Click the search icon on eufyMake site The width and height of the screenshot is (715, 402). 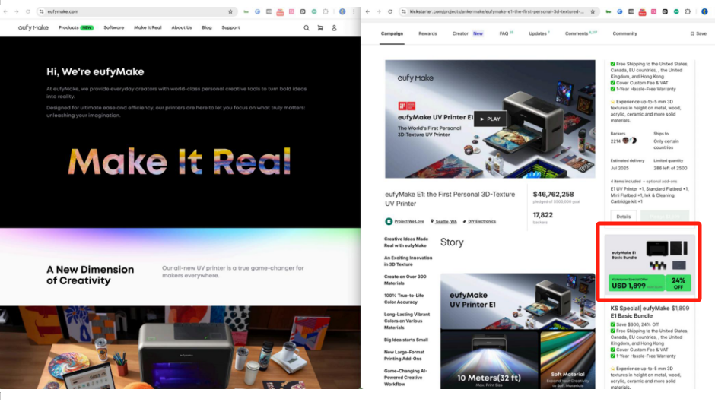click(x=307, y=27)
